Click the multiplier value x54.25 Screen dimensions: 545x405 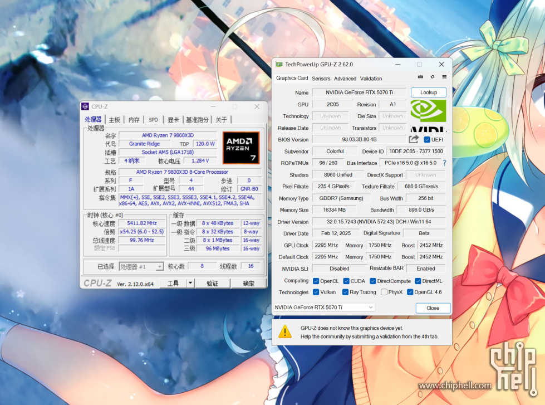tap(142, 231)
